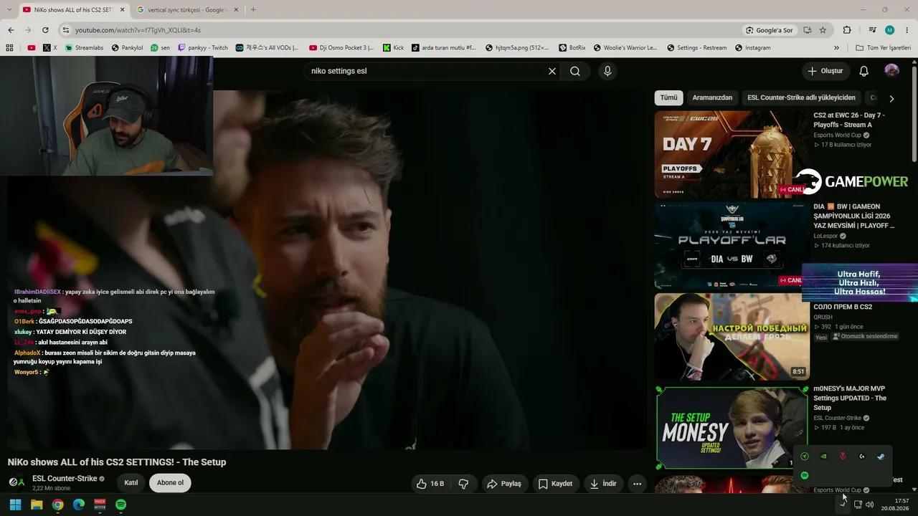Select the Aramanızdan filter chip

click(712, 97)
